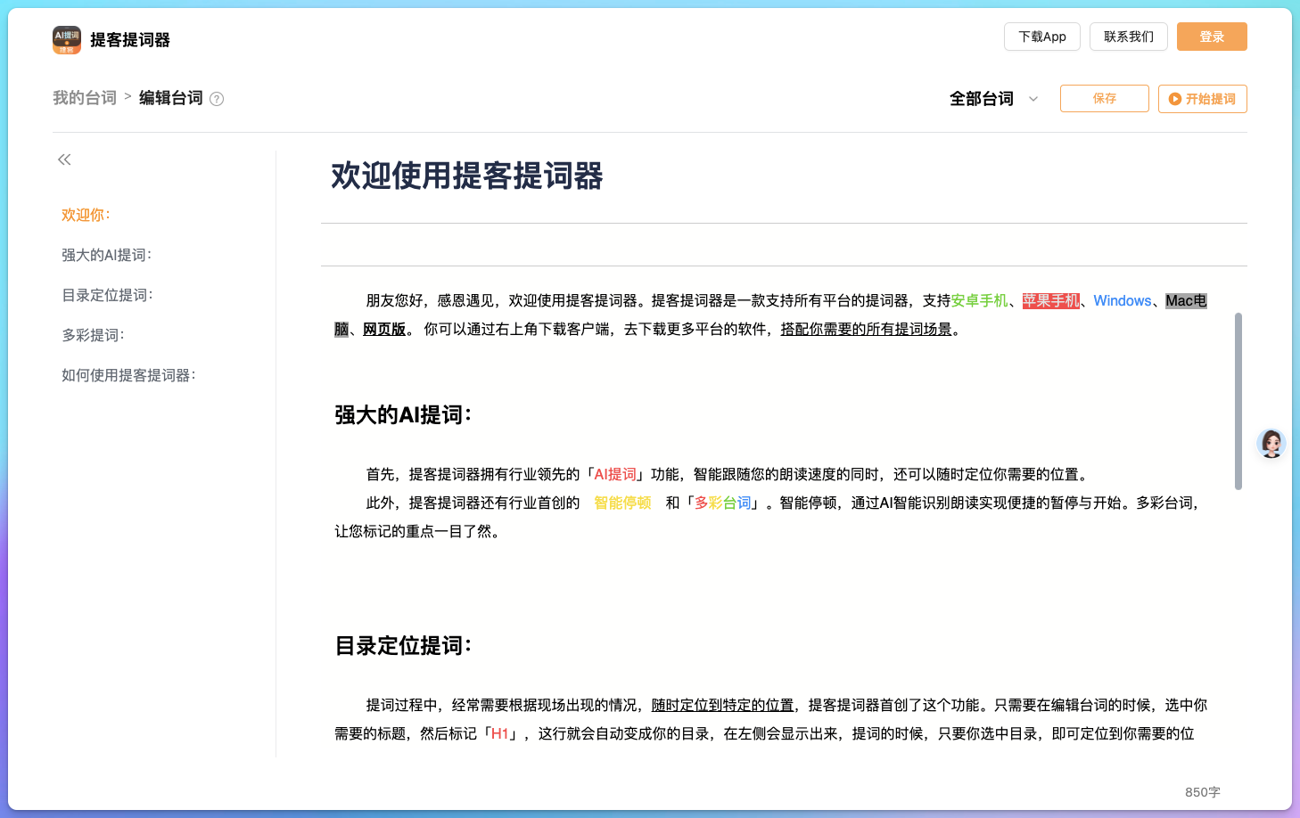Screen dimensions: 1300x818
Task: Click the 下载App button
Action: click(1041, 37)
